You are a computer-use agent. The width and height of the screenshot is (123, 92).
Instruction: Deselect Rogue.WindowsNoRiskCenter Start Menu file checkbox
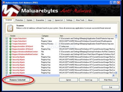tap(7, 54)
